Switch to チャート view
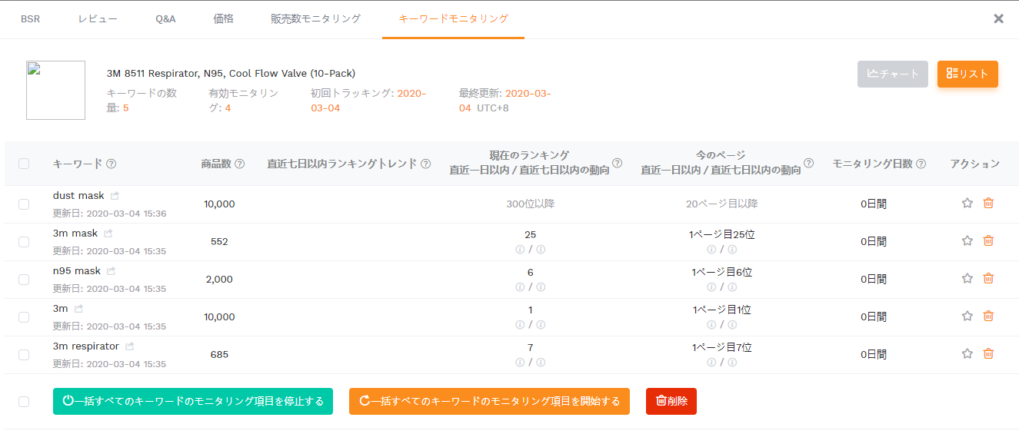 [892, 74]
